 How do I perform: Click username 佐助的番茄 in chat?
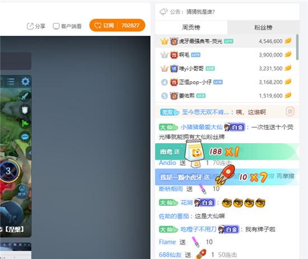(x=174, y=216)
